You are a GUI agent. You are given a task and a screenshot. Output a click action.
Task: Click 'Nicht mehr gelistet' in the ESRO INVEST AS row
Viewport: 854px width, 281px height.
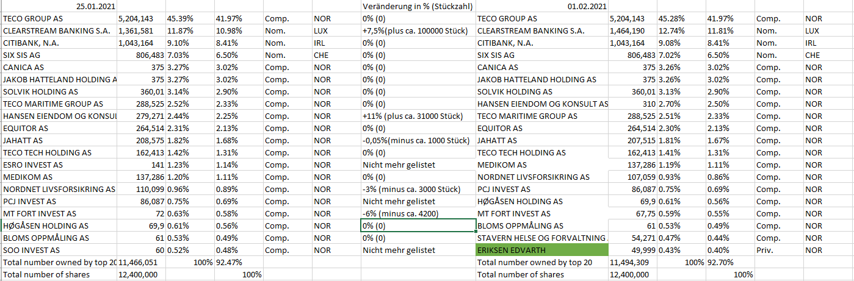pos(418,165)
